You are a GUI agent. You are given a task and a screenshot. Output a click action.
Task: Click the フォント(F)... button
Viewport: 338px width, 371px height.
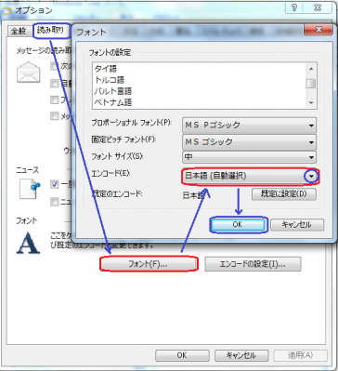point(148,264)
